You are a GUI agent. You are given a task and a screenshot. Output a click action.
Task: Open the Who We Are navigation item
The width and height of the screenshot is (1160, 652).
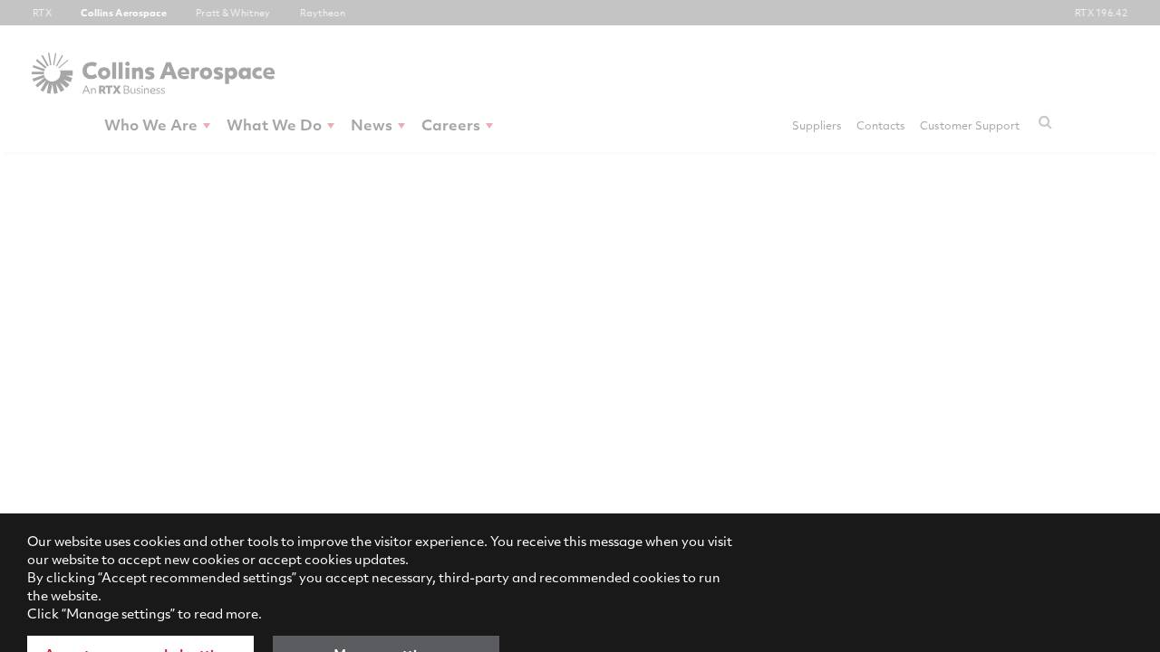coord(150,125)
